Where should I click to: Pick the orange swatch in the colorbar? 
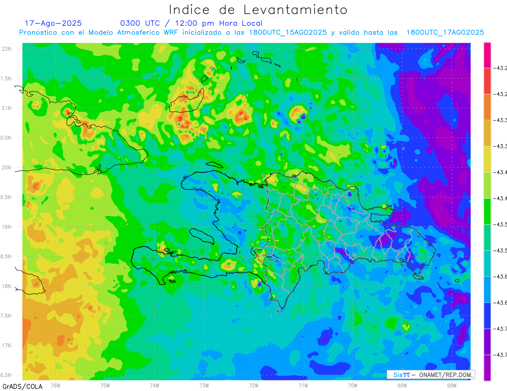click(487, 107)
